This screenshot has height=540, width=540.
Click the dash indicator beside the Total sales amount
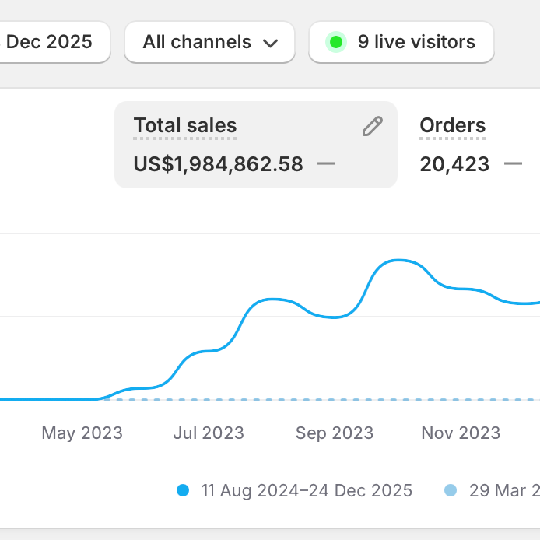click(327, 164)
